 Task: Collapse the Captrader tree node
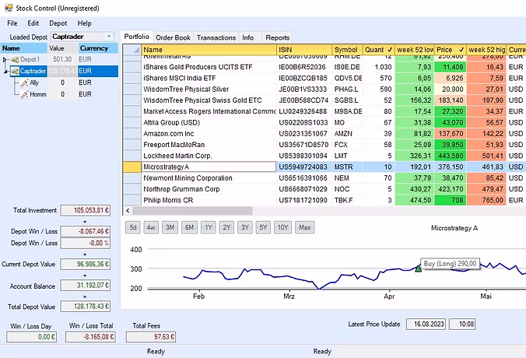5,71
